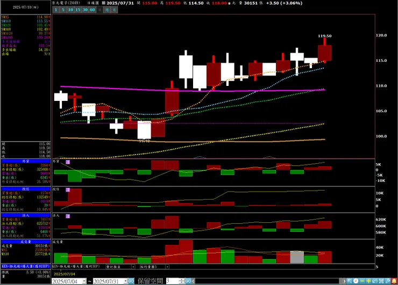Open the end date 2025/07/31 dropdown
The height and width of the screenshot is (285, 398).
125,281
